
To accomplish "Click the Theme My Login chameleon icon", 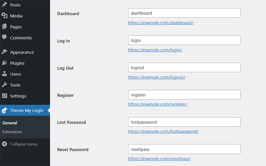I will click(4, 110).
